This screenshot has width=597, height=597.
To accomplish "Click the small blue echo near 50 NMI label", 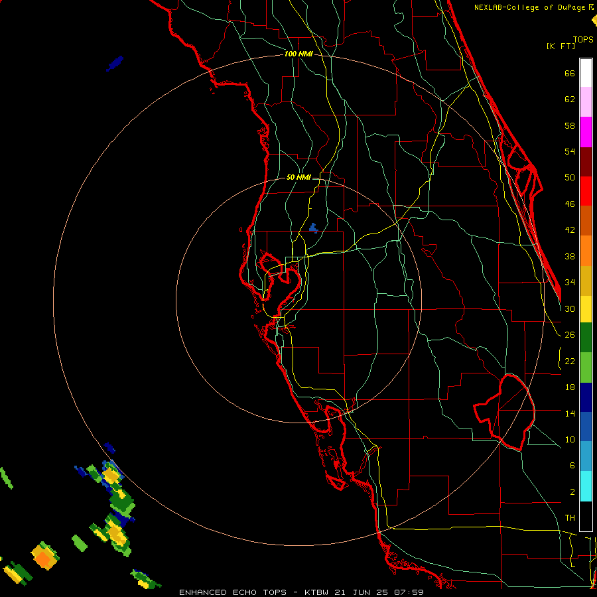I will coord(313,228).
